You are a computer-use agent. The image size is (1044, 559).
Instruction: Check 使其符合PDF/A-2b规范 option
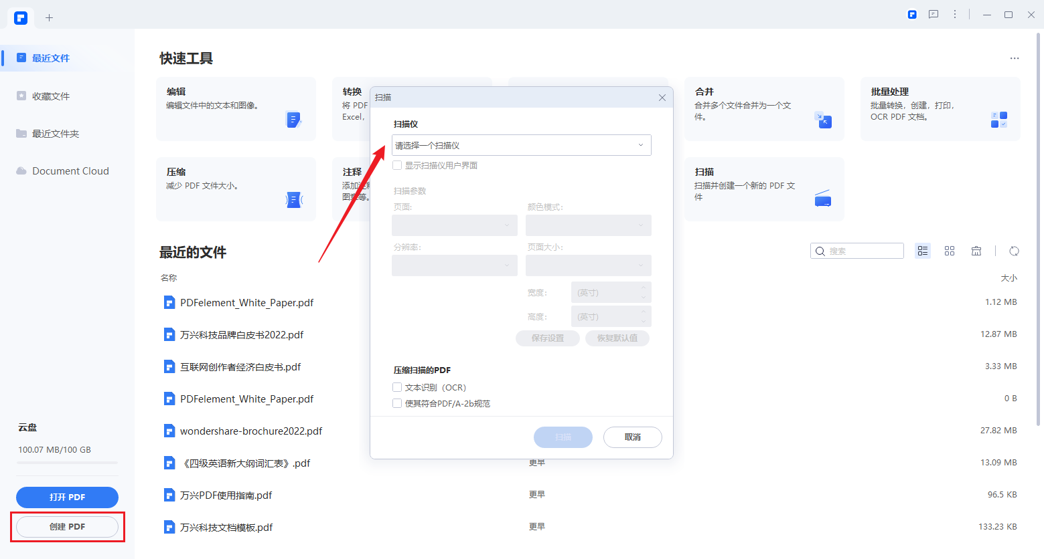click(397, 403)
